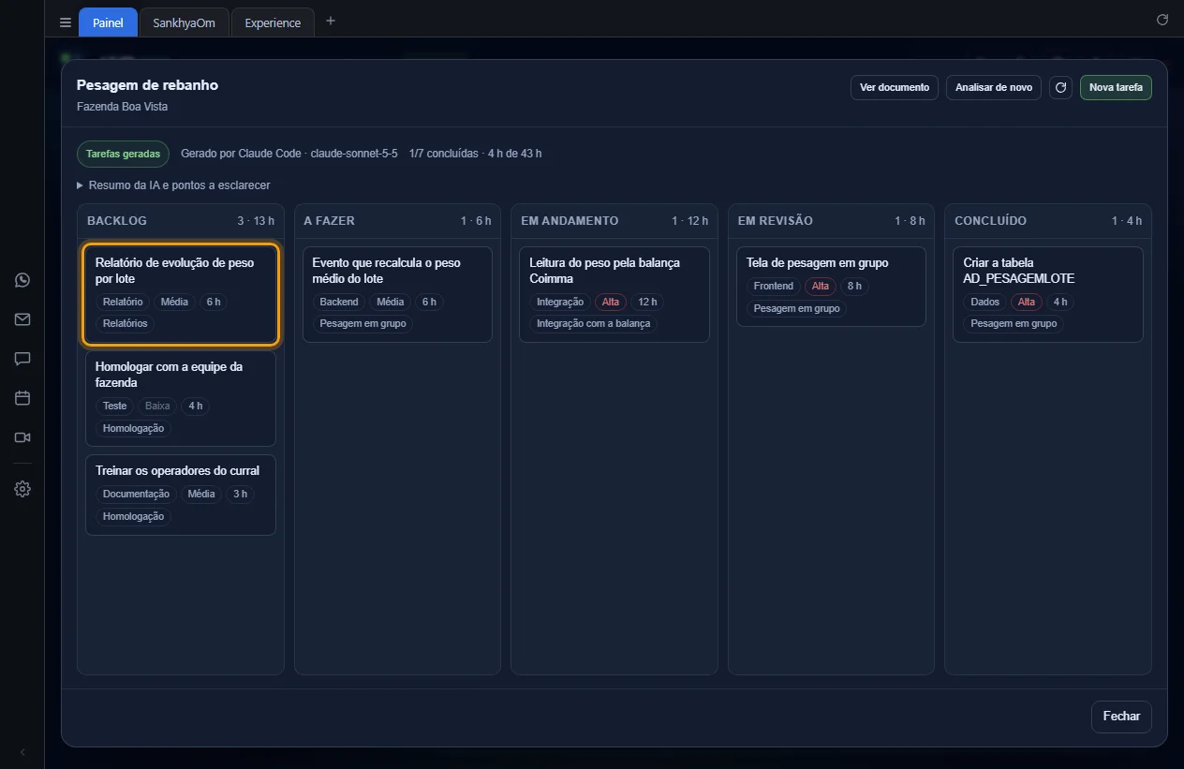
Task: Open the Relatório de evolução de peso card
Action: 181,294
